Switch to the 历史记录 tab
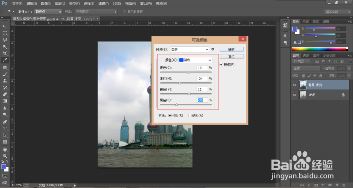The image size is (353, 188). pyautogui.click(x=329, y=56)
